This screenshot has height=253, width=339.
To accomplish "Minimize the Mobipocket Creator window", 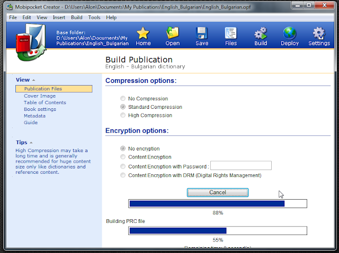I will point(298,5).
